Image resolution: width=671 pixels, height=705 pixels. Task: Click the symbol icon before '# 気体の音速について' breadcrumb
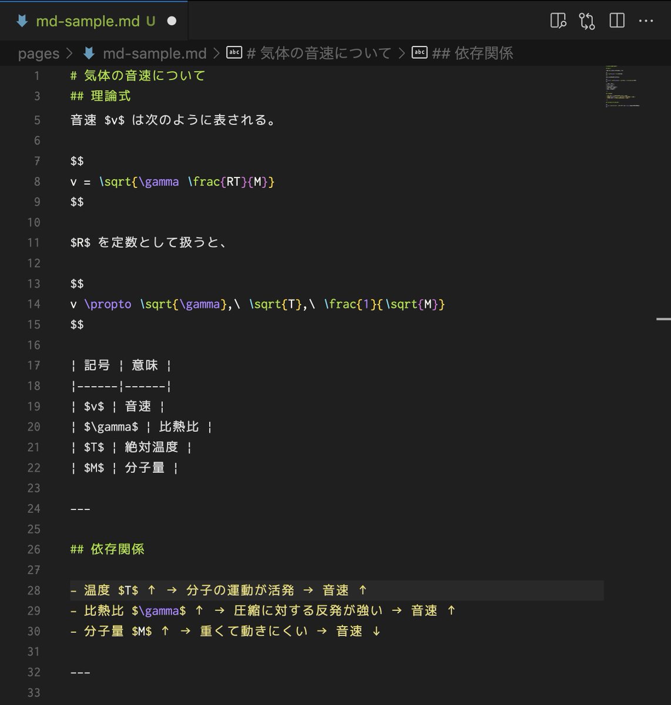tap(234, 53)
